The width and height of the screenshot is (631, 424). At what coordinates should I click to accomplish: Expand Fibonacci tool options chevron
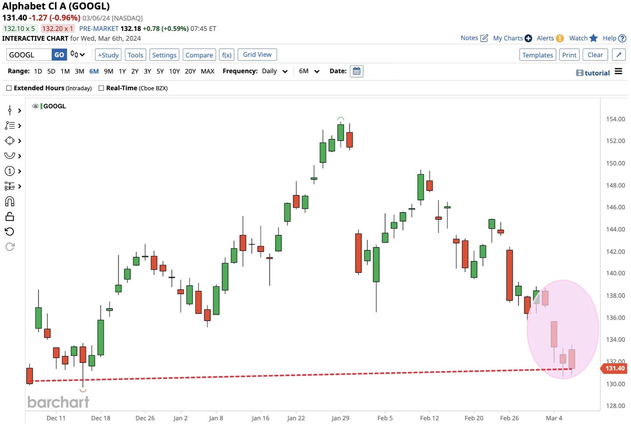[20, 186]
